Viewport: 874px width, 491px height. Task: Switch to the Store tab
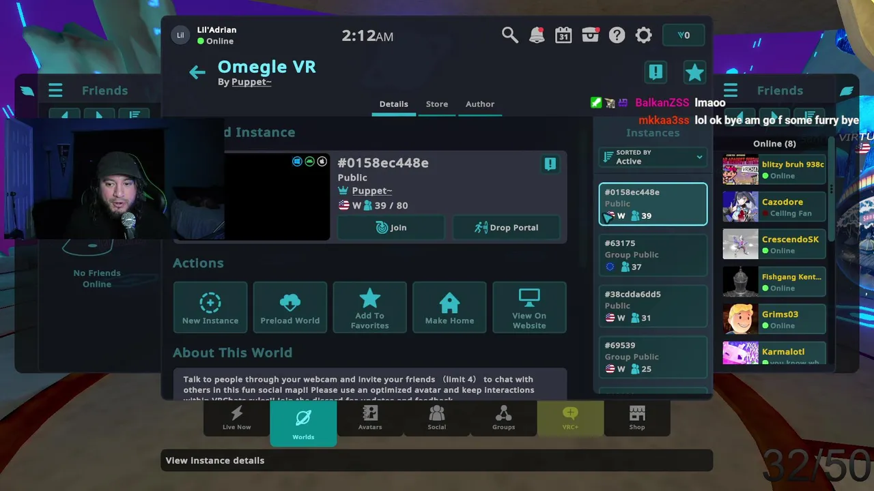tap(437, 104)
